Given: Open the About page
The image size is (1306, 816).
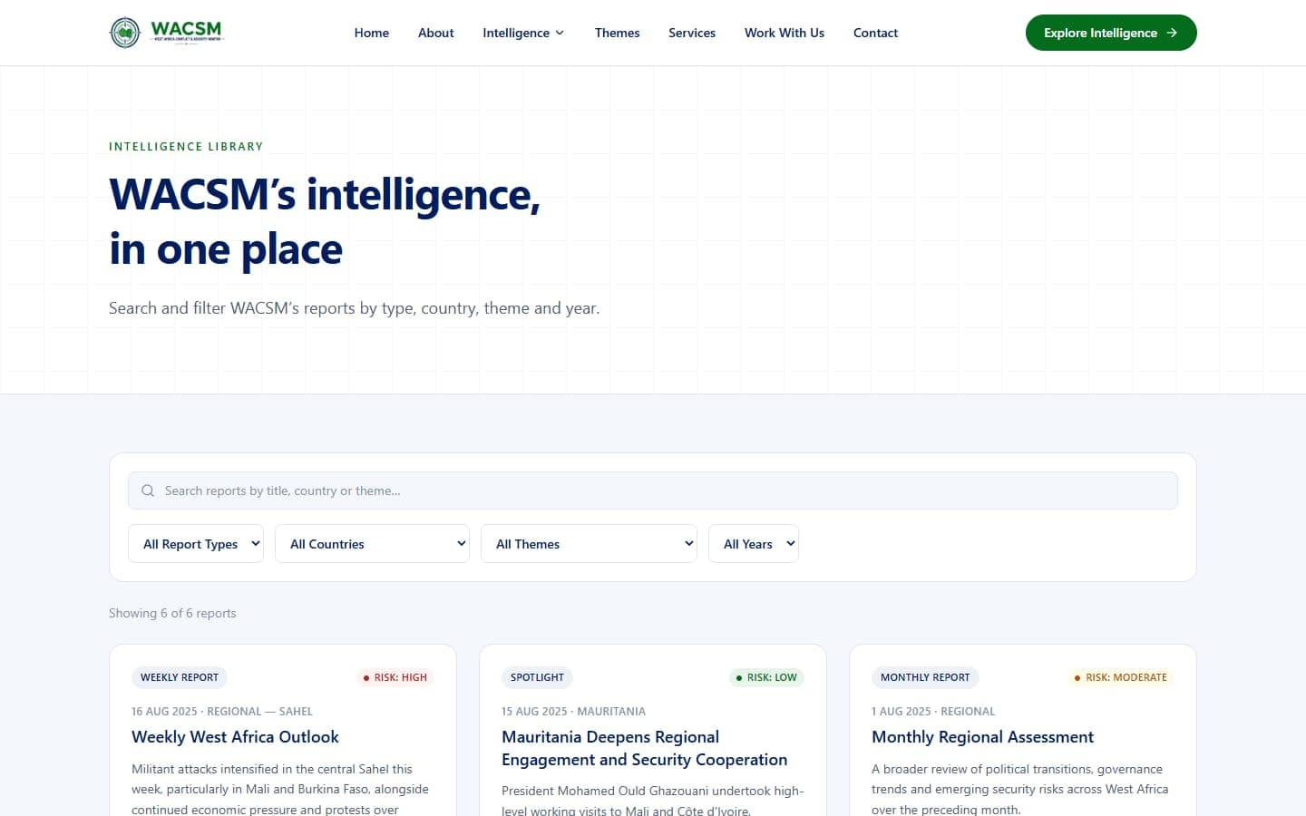Looking at the screenshot, I should click(436, 33).
